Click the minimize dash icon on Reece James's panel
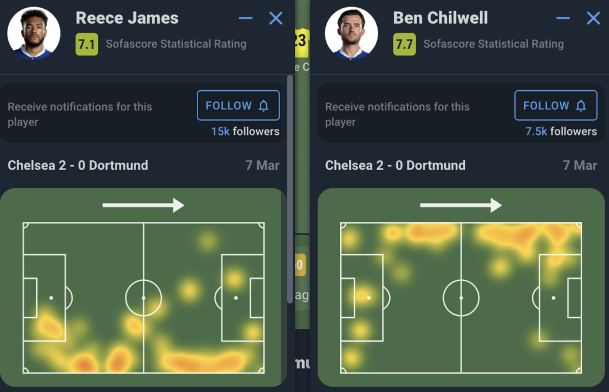 point(246,18)
